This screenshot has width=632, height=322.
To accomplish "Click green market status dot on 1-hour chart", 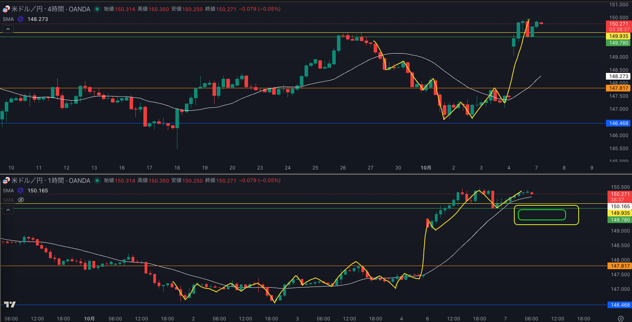I will (97, 181).
